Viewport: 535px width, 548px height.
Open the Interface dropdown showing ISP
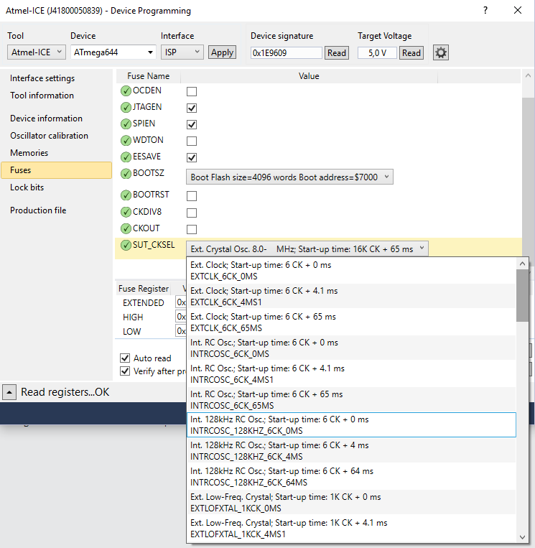point(182,52)
